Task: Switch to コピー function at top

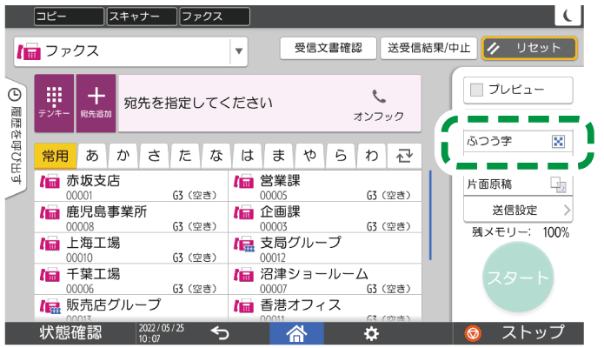Action: point(69,17)
